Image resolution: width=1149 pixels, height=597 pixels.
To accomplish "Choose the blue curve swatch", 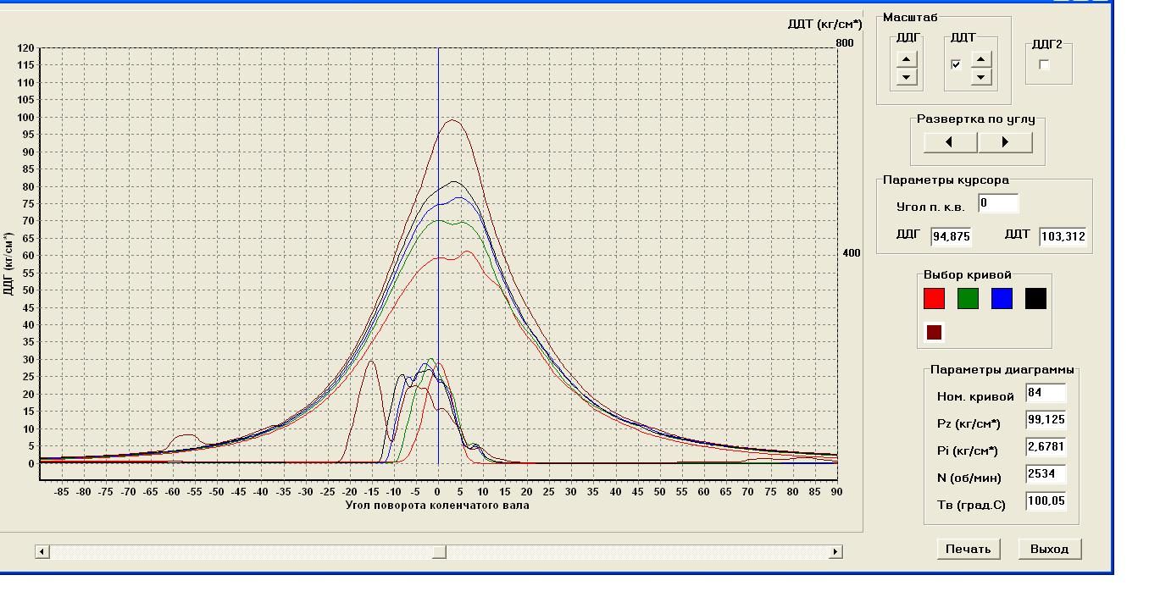I will [1002, 298].
